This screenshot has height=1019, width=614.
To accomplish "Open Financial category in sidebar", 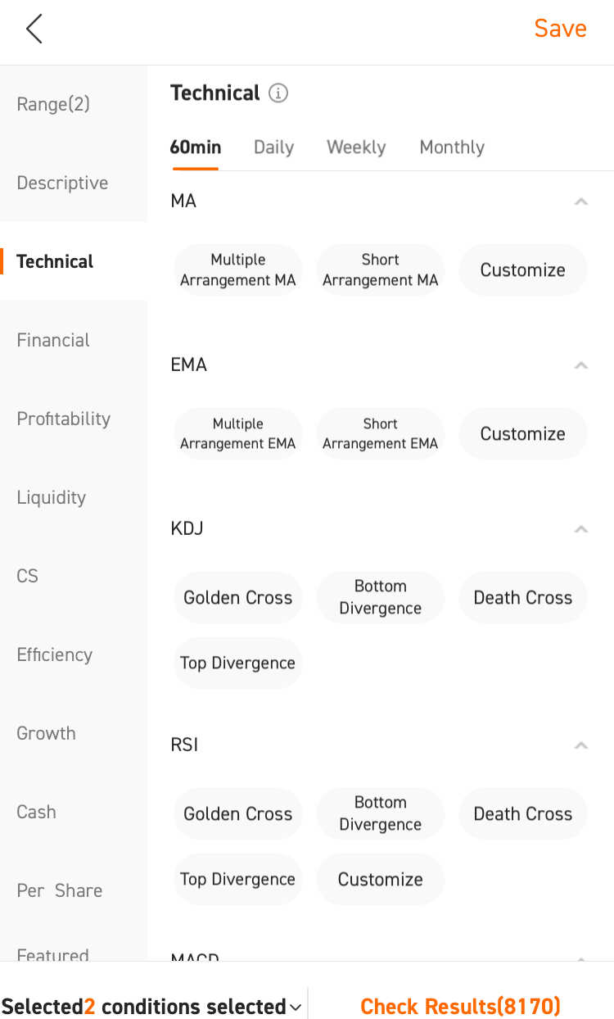I will (53, 340).
